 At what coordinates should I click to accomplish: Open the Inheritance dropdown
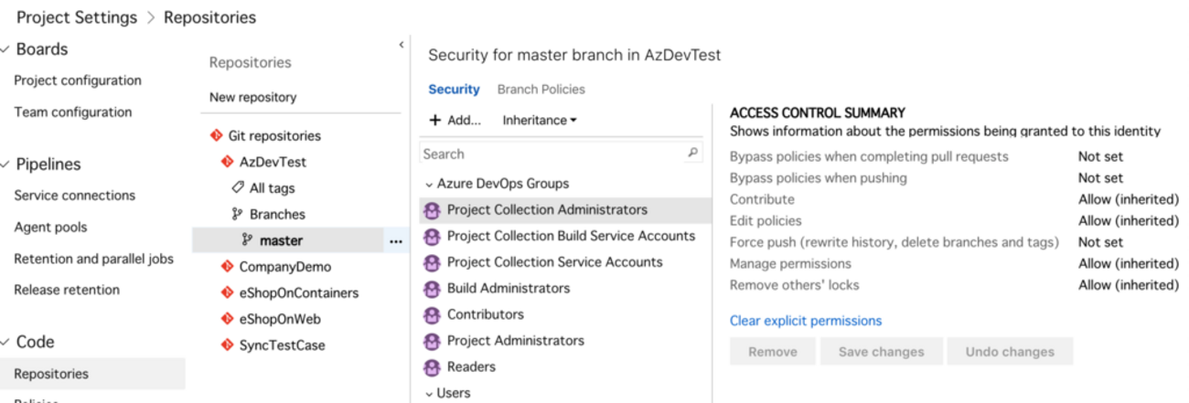[x=540, y=120]
